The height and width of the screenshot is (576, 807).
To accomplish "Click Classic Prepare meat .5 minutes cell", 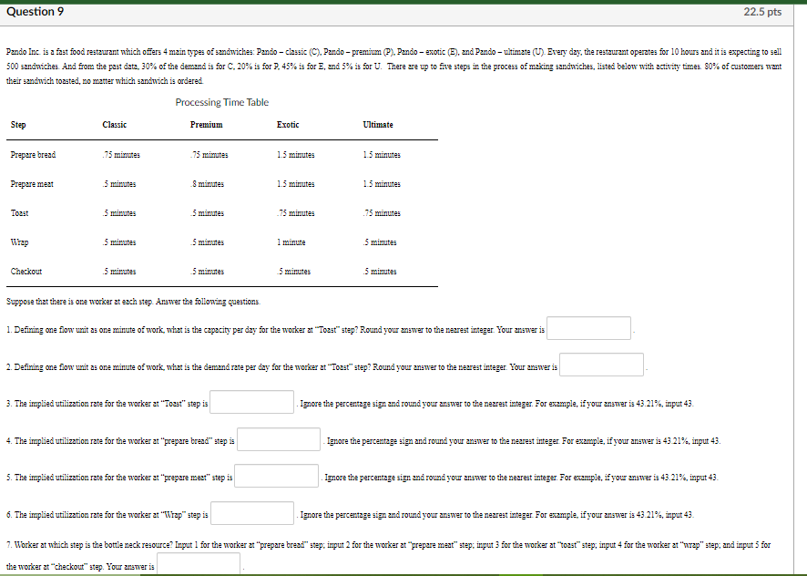I will tap(119, 184).
